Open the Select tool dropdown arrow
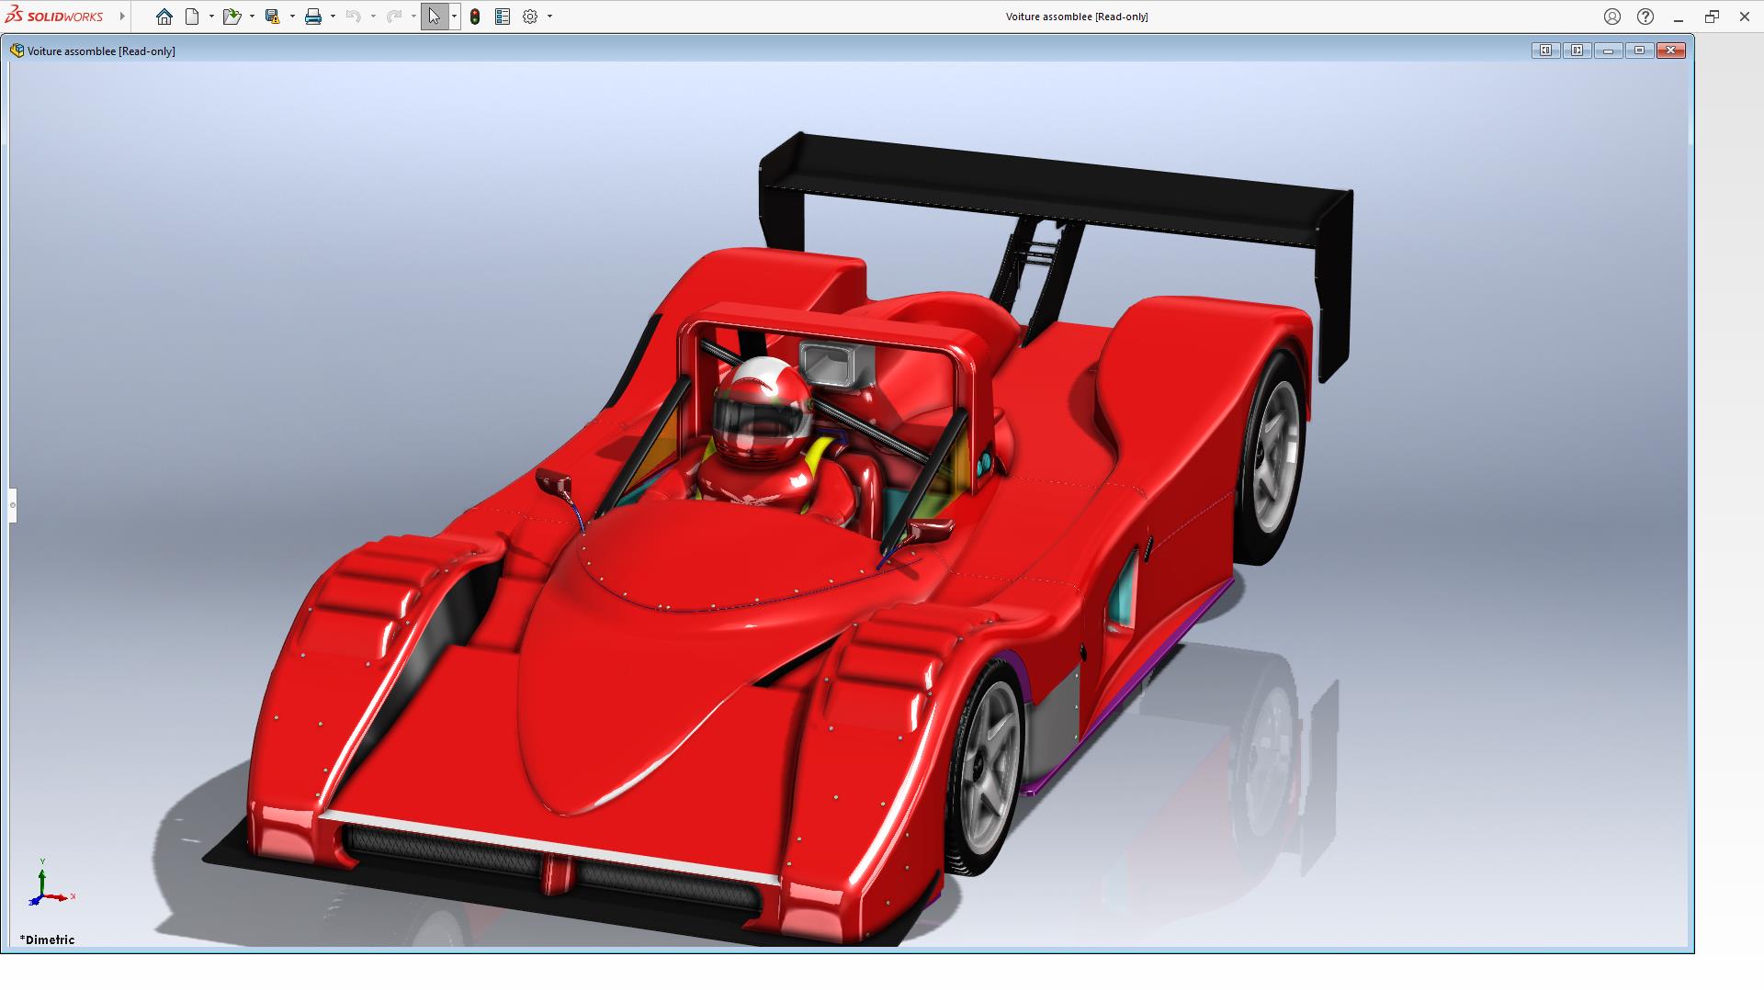1764x990 pixels. (454, 17)
